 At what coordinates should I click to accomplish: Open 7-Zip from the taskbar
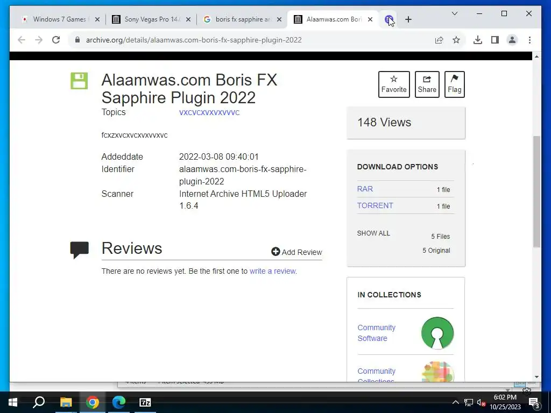(145, 402)
